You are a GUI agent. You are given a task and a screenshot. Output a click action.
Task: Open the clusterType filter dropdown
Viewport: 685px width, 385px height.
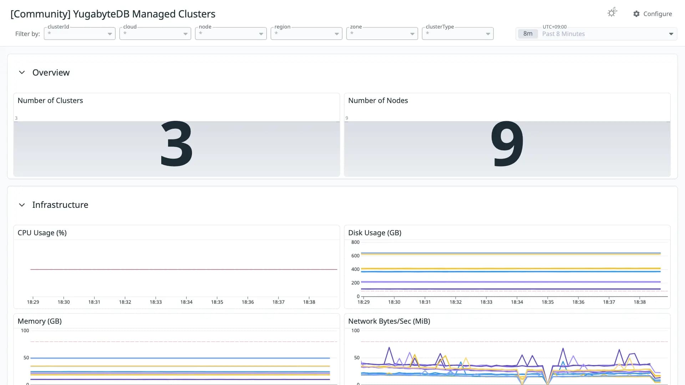point(458,34)
